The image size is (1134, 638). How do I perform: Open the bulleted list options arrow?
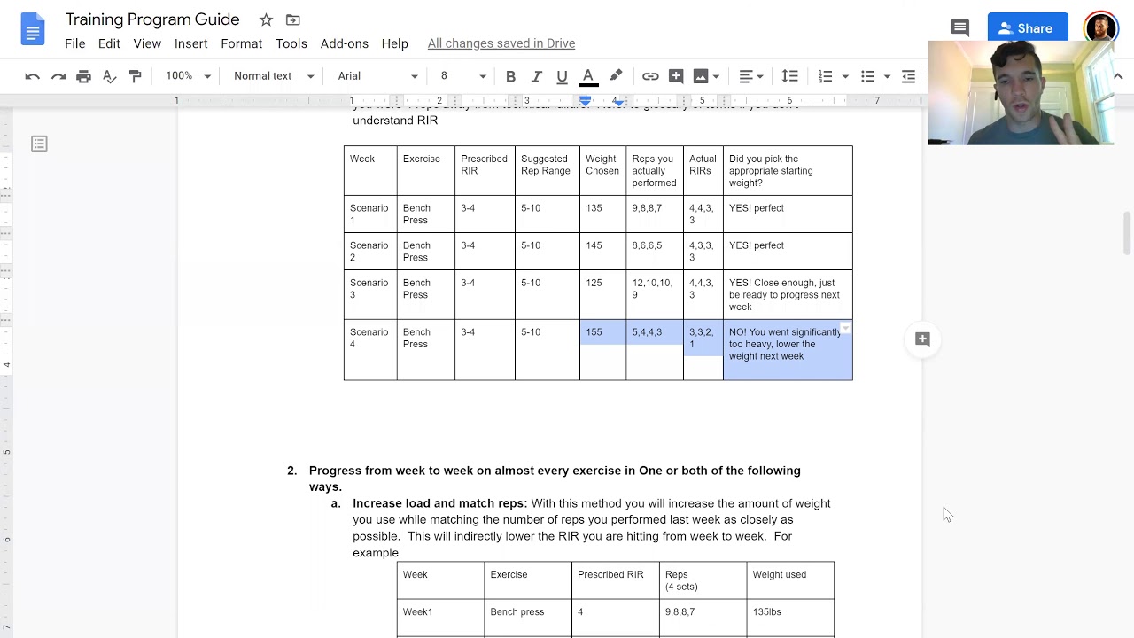[x=887, y=76]
